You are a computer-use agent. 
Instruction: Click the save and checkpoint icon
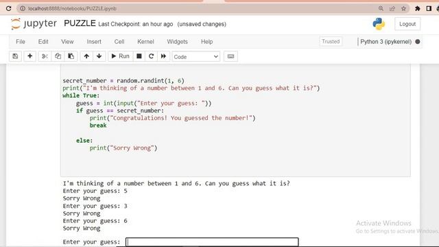[x=15, y=56]
